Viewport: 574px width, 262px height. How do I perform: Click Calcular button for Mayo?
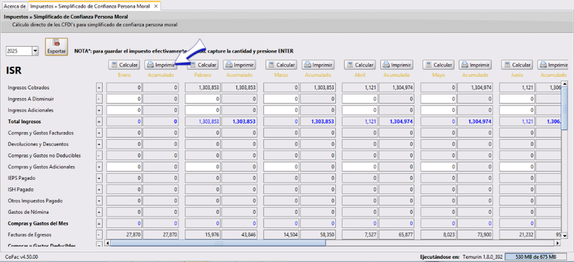[438, 65]
